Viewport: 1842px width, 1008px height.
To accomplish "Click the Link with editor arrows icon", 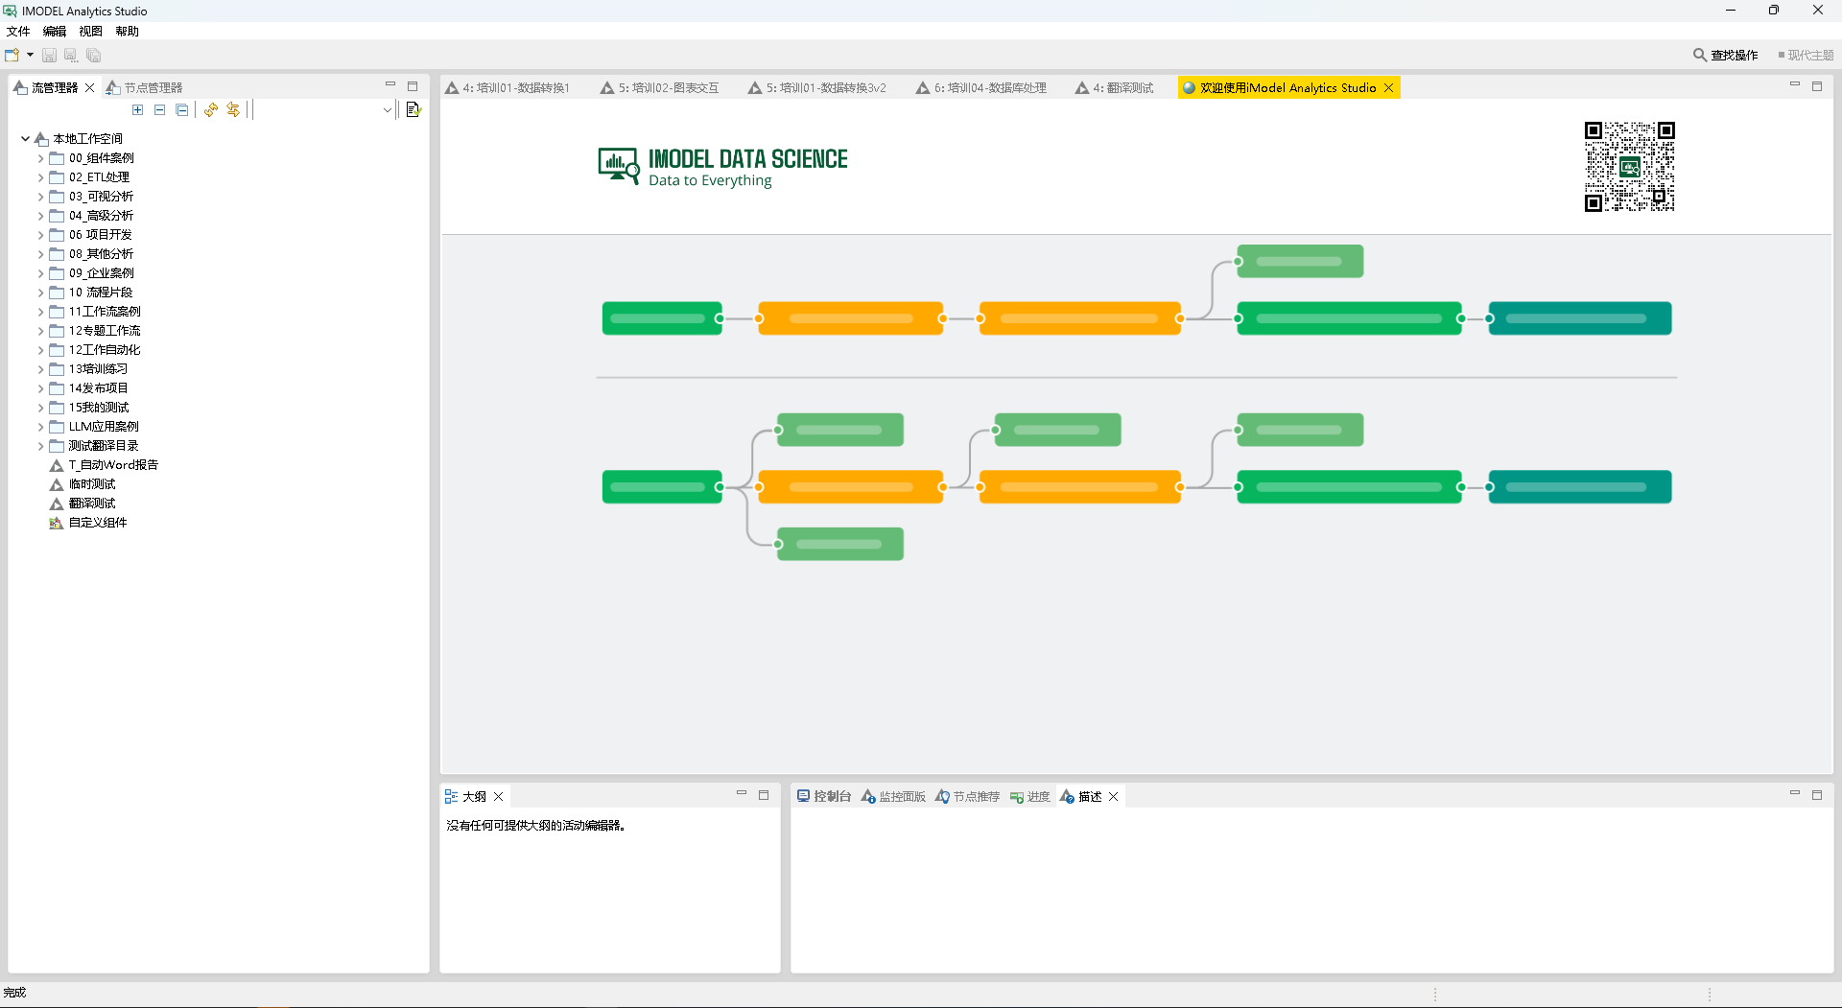I will [x=233, y=110].
